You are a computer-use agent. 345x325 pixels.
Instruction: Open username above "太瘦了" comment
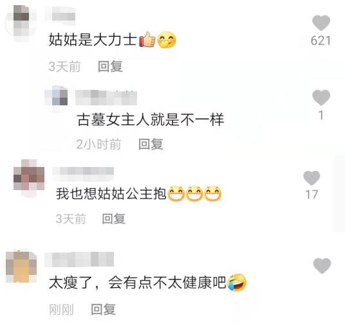tap(79, 259)
